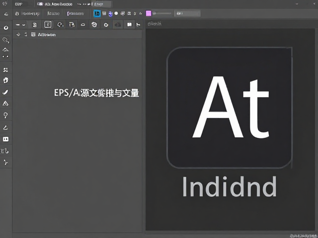Click the upward chevron tool in left toolbar
Image resolution: width=318 pixels, height=238 pixels.
point(5,50)
